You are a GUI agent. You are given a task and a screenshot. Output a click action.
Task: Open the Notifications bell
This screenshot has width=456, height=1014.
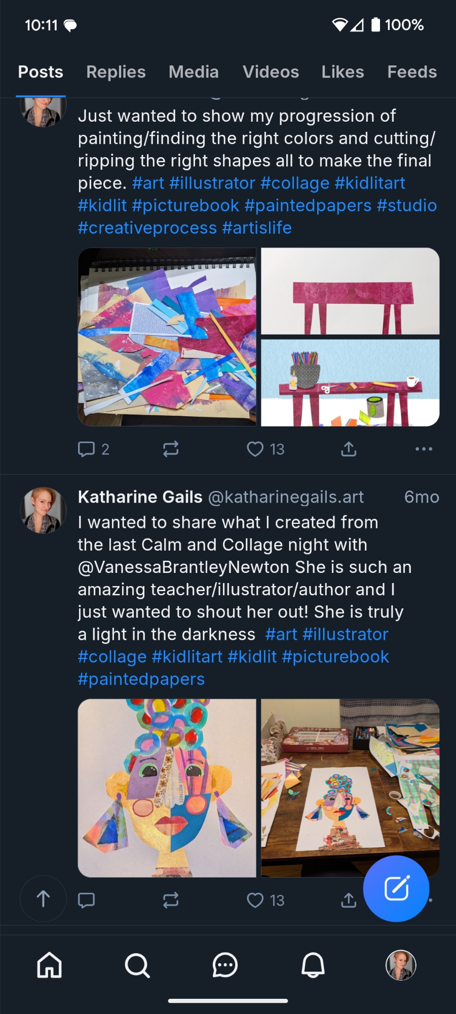point(313,965)
